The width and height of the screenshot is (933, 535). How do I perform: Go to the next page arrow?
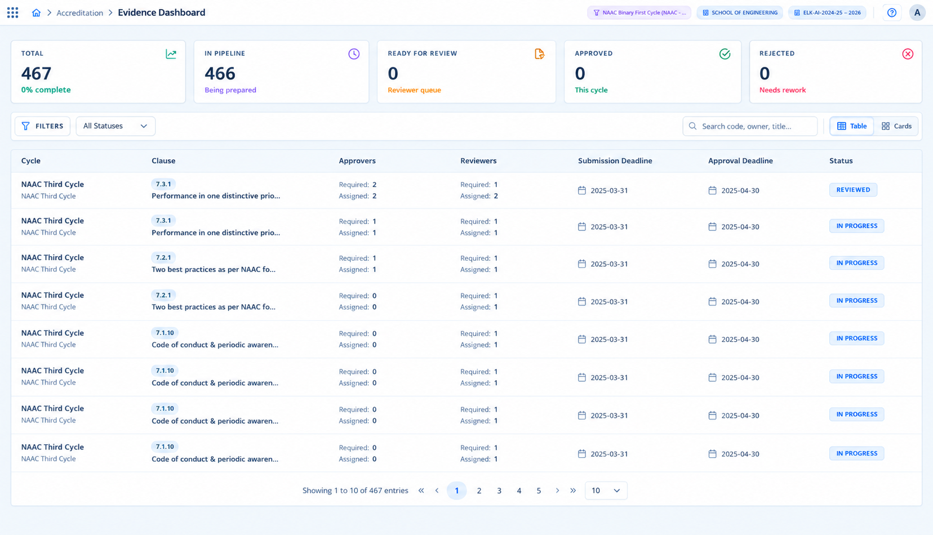coord(557,491)
